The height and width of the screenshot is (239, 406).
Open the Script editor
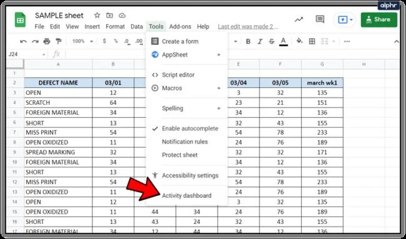pos(186,75)
